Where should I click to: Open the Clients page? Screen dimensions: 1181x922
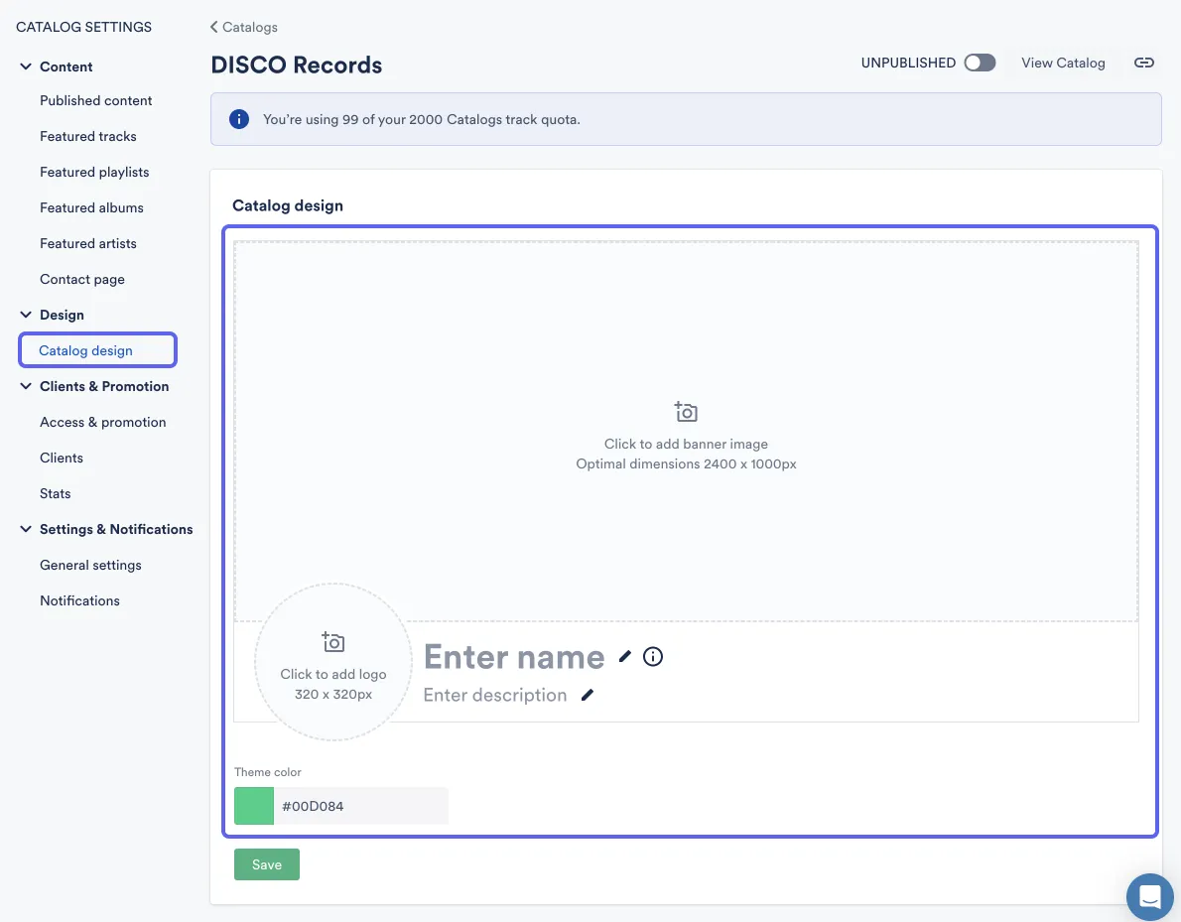coord(62,458)
